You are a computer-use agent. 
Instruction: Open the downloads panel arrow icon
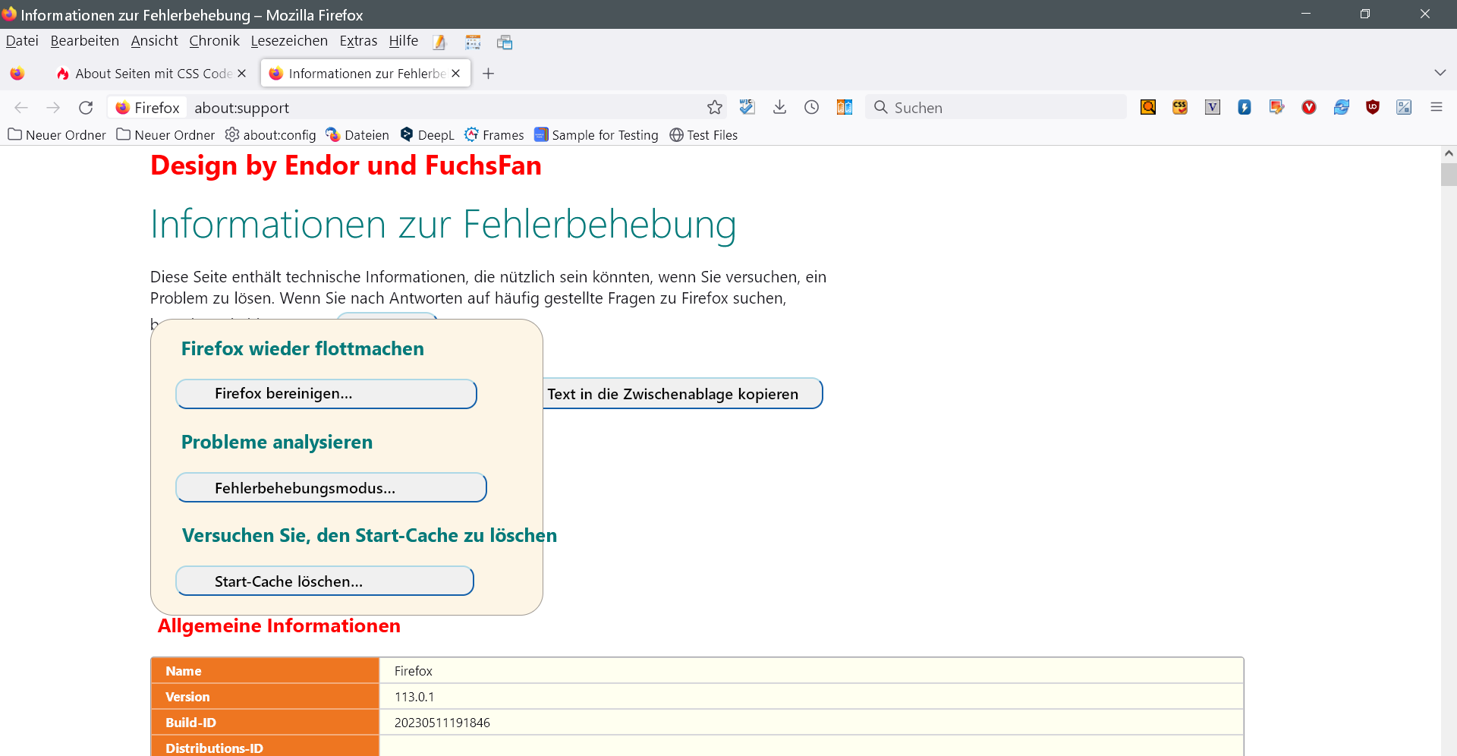point(779,108)
